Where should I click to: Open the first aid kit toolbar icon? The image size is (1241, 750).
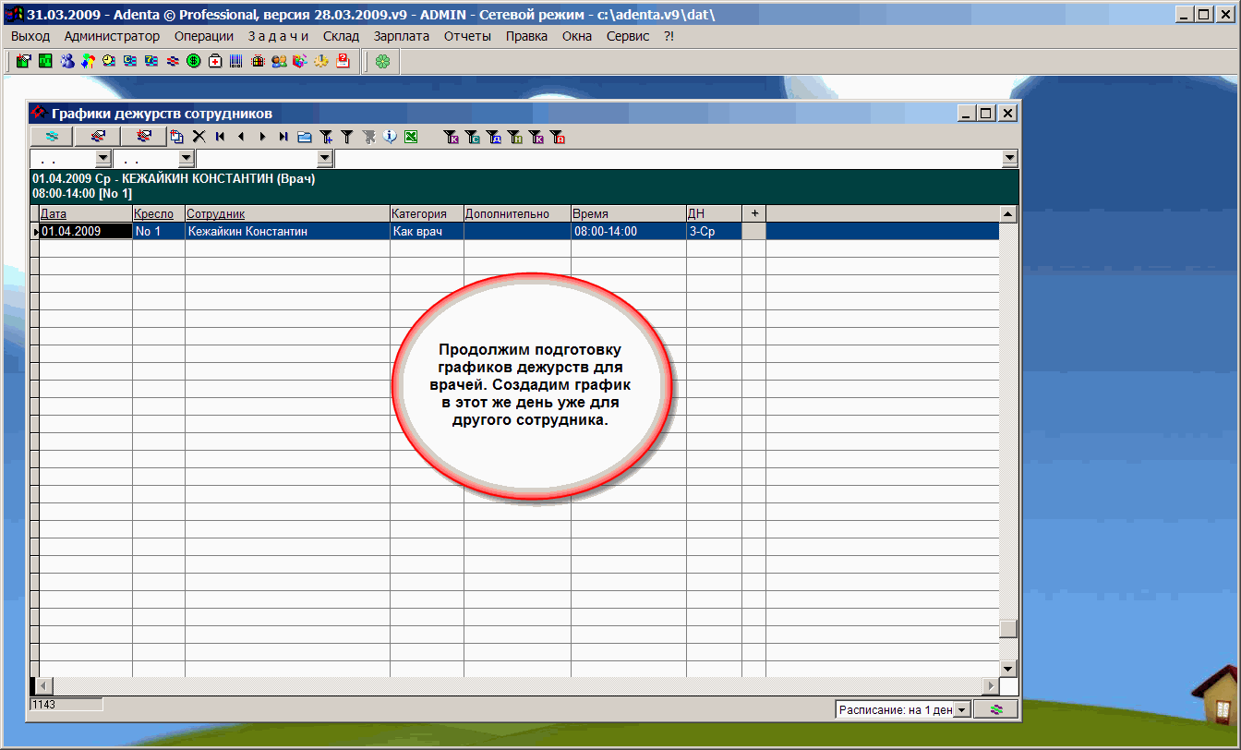215,61
